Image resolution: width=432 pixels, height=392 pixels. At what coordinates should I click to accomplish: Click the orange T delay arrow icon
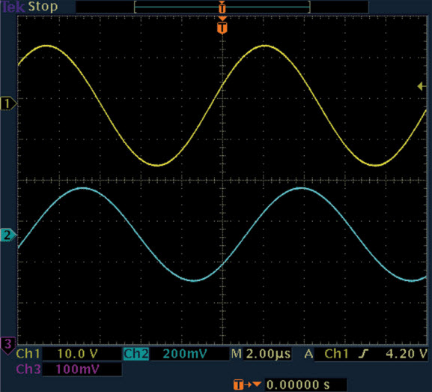click(247, 385)
